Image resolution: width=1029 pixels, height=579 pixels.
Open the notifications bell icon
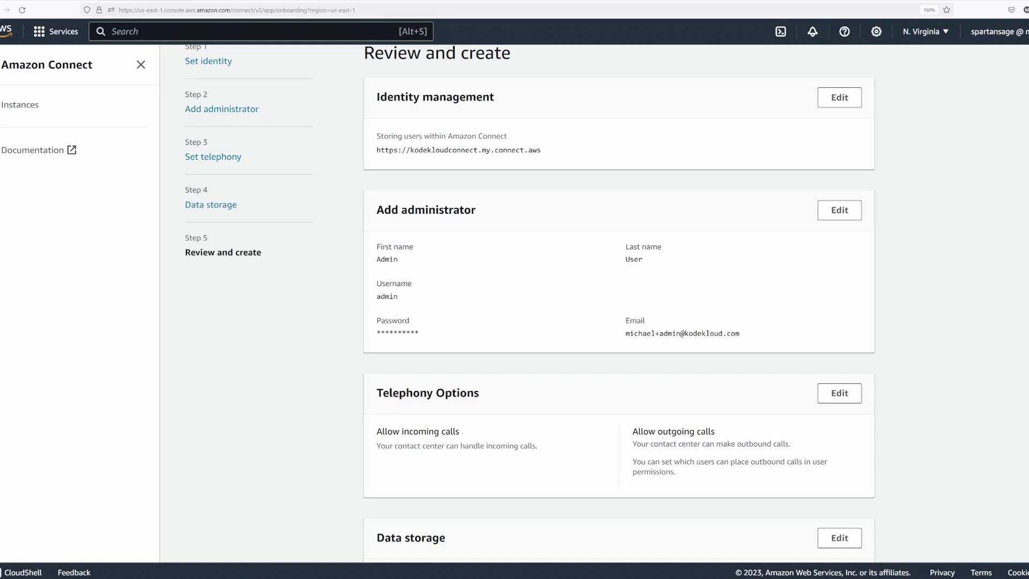(x=812, y=32)
